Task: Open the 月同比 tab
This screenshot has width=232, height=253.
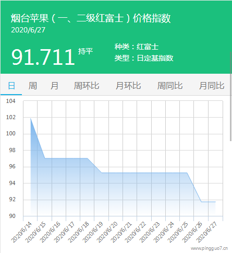Action: 212,86
